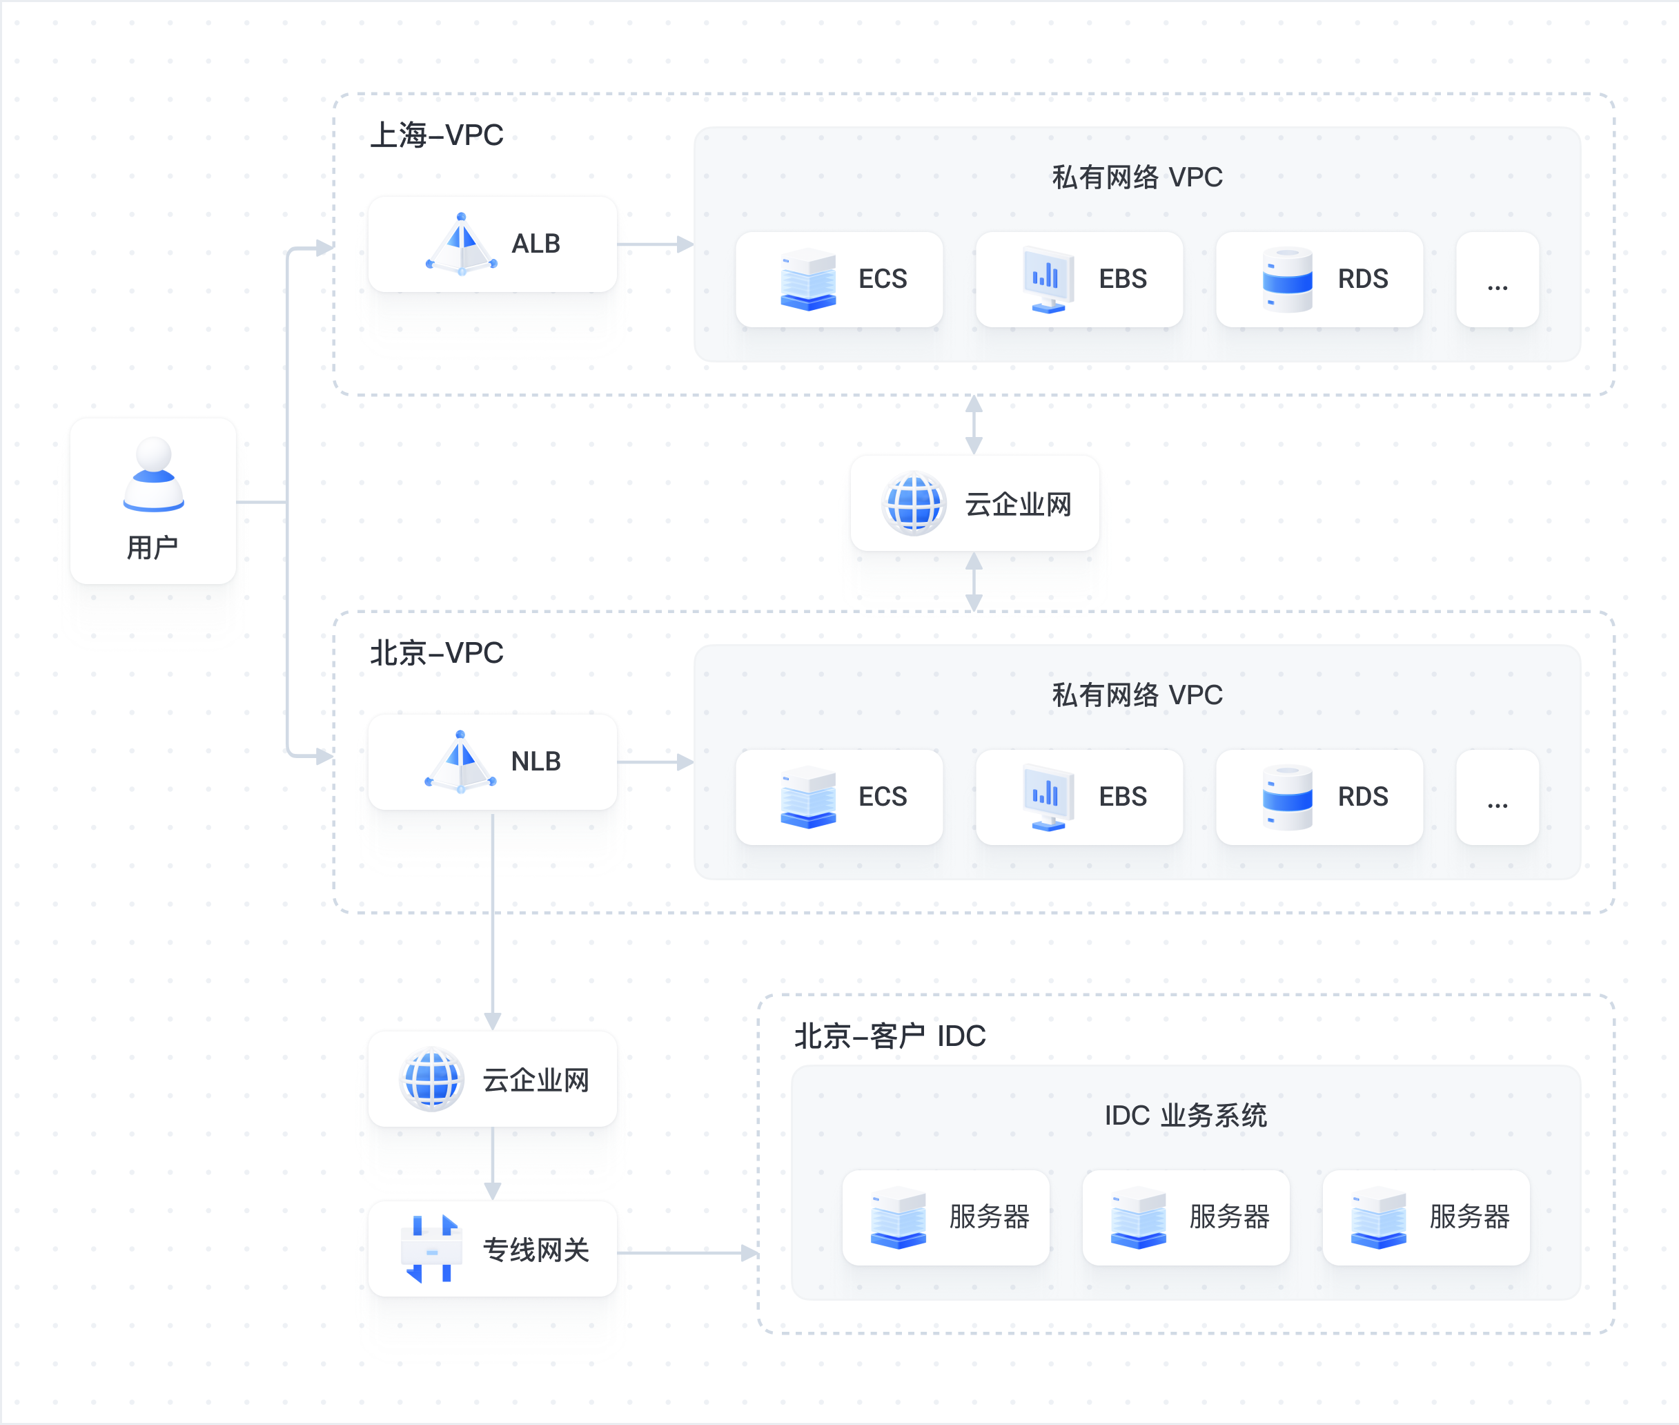Click EBS label in 北京-VPC
The height and width of the screenshot is (1425, 1679).
click(x=1123, y=797)
